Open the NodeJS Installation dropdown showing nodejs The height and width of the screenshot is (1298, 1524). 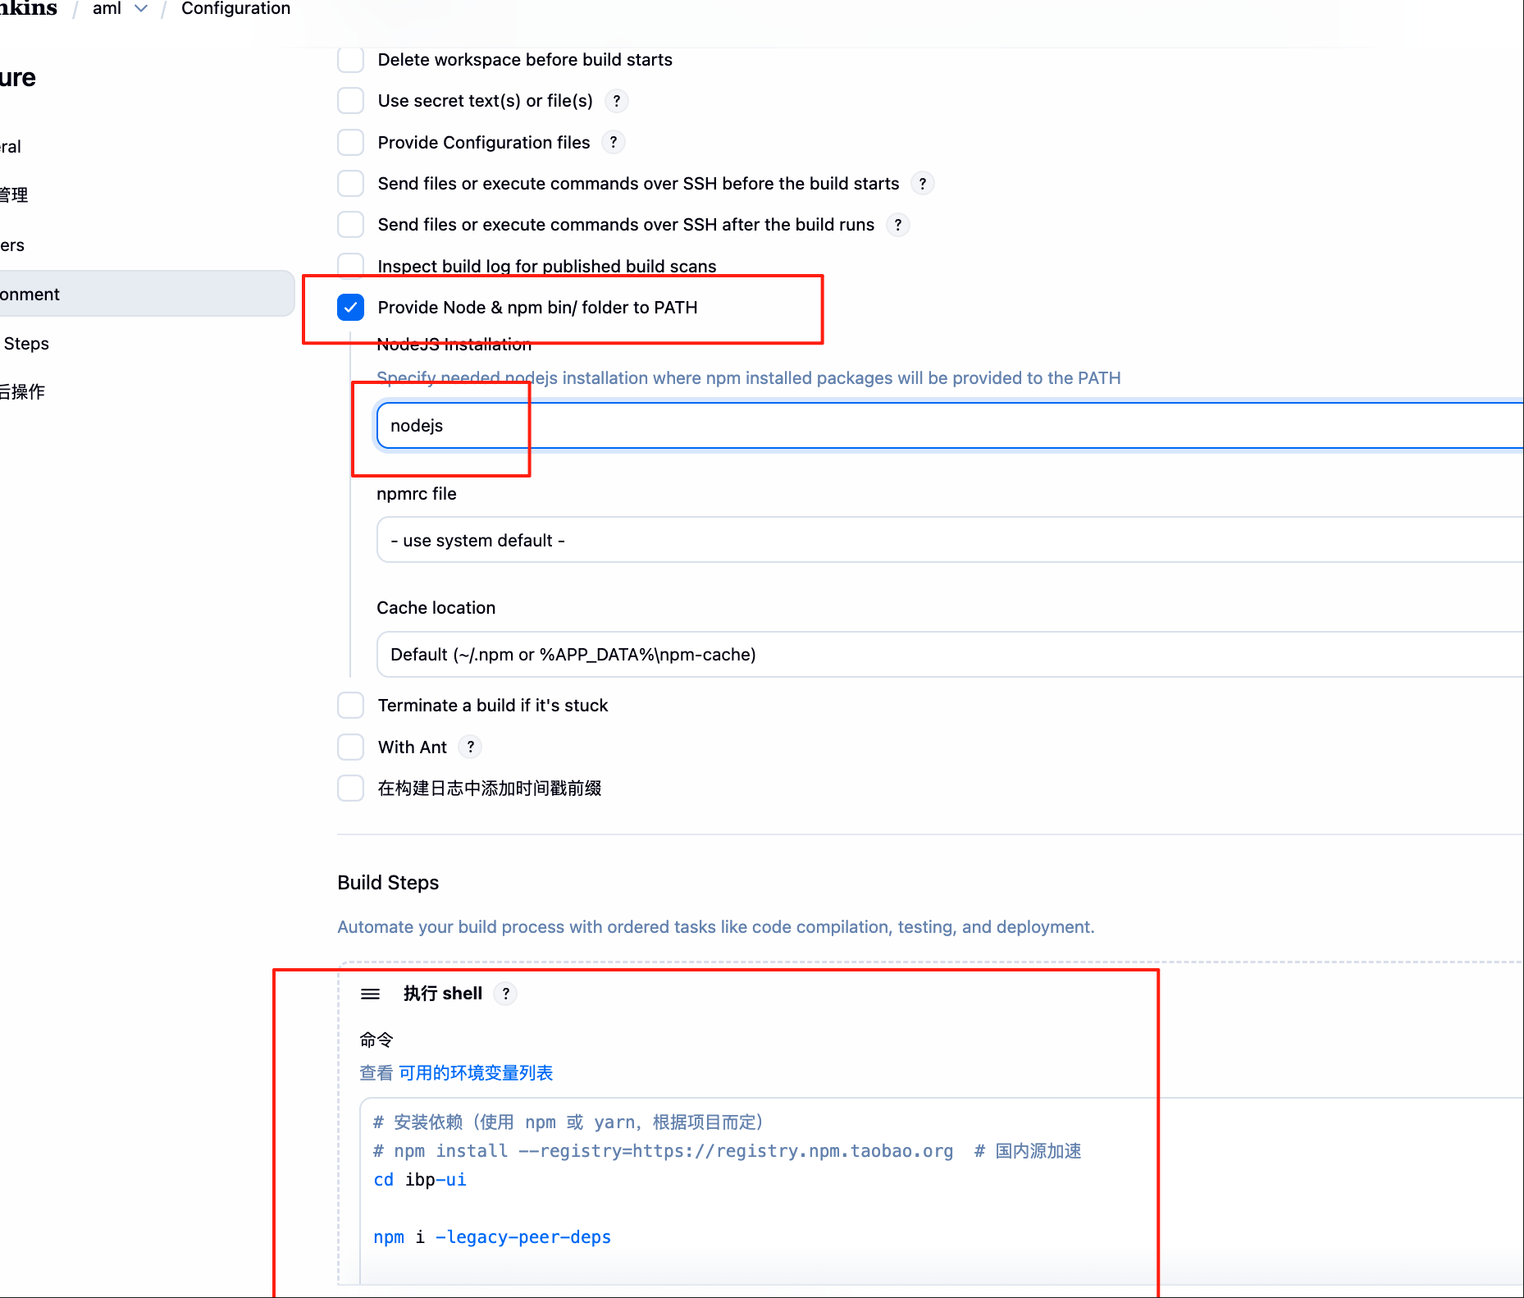click(x=950, y=425)
